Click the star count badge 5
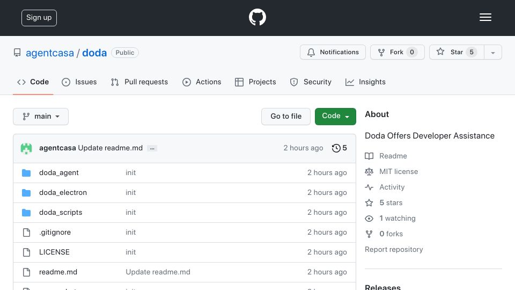 [472, 52]
